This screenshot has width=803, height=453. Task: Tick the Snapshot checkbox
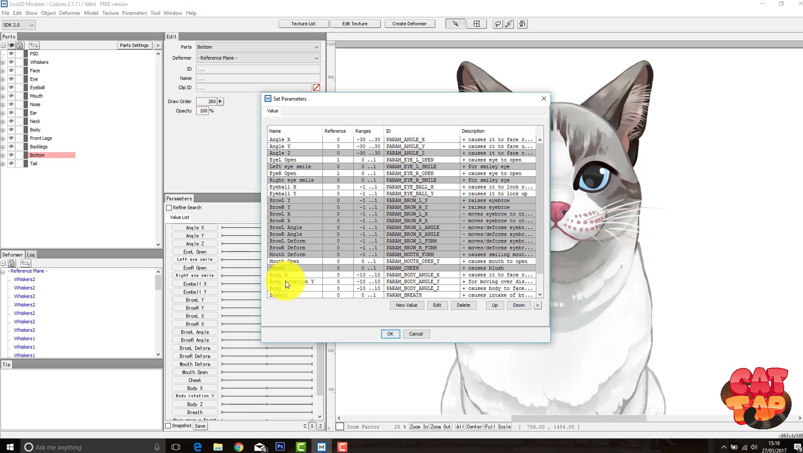pyautogui.click(x=168, y=426)
